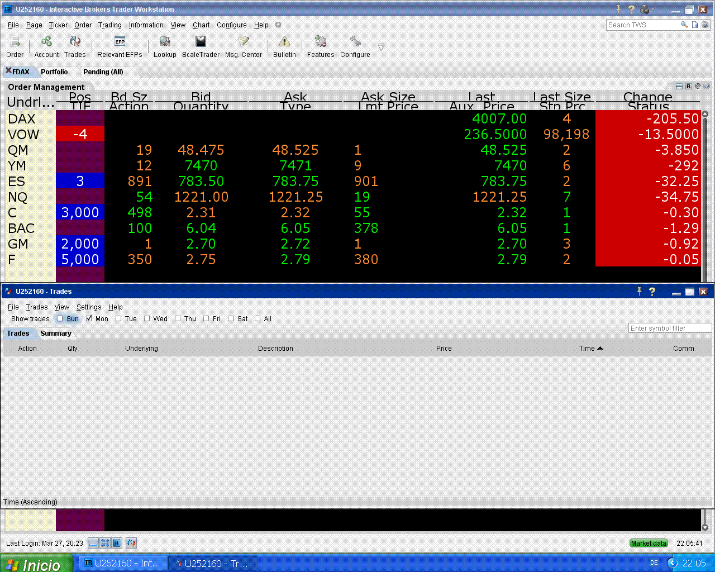The height and width of the screenshot is (572, 715).
Task: Click the pin icon in main title bar
Action: click(x=618, y=9)
